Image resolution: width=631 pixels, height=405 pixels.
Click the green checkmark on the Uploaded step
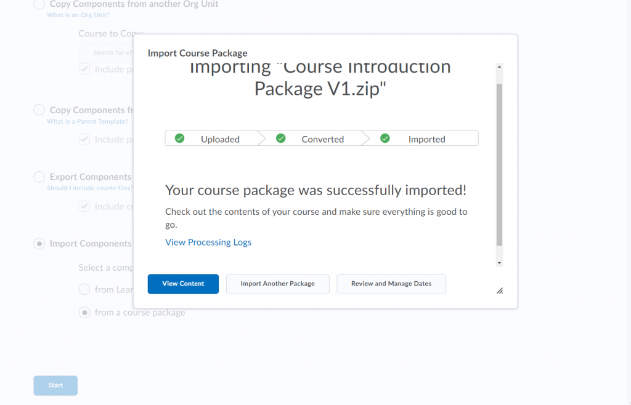[x=179, y=138]
